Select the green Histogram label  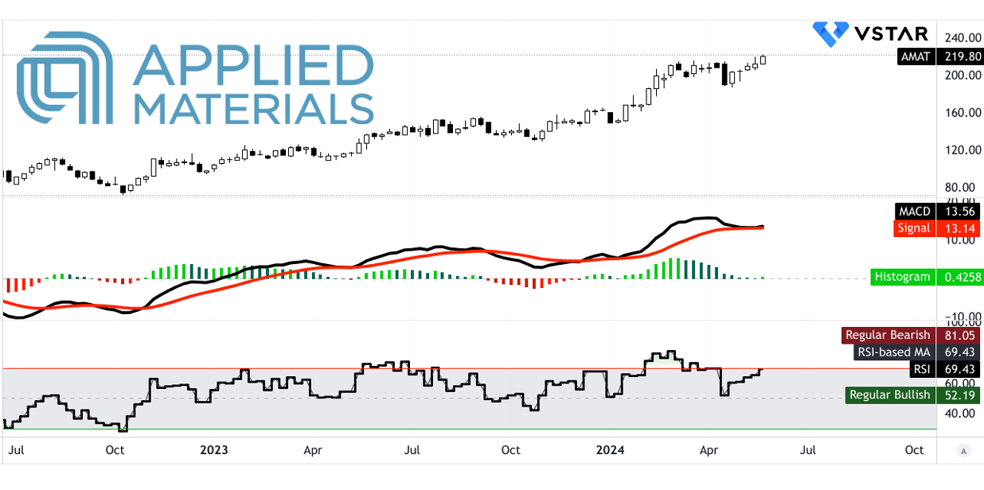point(903,277)
